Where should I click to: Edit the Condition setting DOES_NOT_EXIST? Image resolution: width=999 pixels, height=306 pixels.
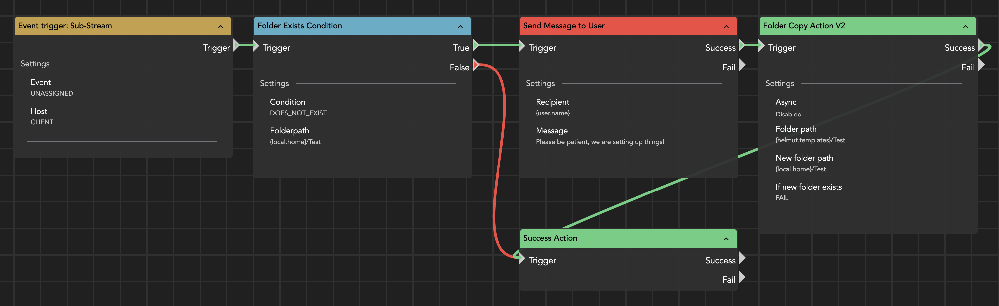point(298,113)
